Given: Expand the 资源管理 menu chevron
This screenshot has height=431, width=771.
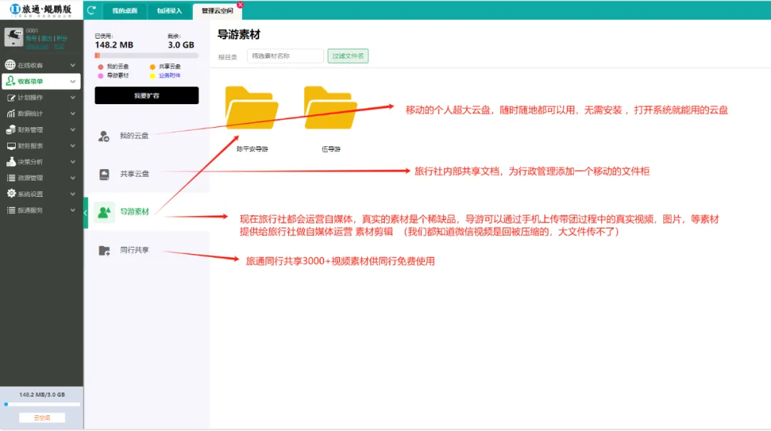Looking at the screenshot, I should (73, 178).
